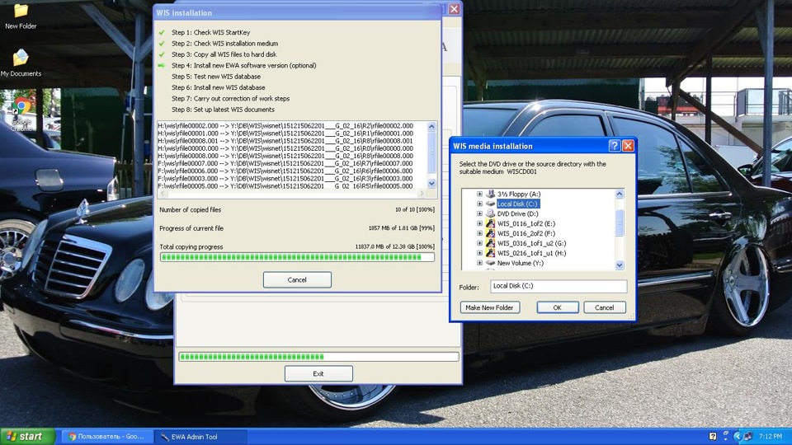The image size is (792, 445).
Task: Select DVD Drive (D:) in the tree
Action: pos(518,214)
